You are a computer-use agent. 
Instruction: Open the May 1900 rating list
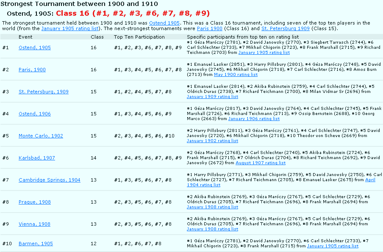click(x=236, y=75)
